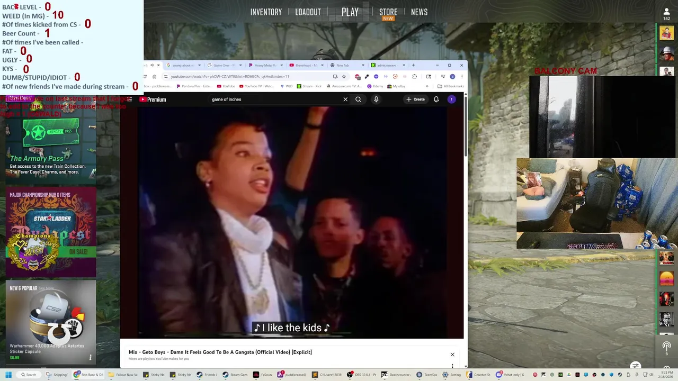Open the Major Championship Hub & Items banner
This screenshot has height=381, width=678.
[x=51, y=233]
